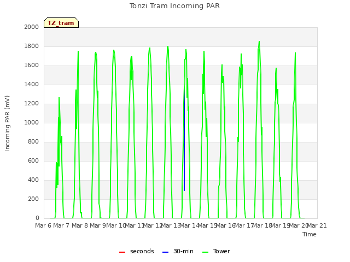Click the green Tower legend swatch
This screenshot has width=350, height=262.
tap(206, 252)
